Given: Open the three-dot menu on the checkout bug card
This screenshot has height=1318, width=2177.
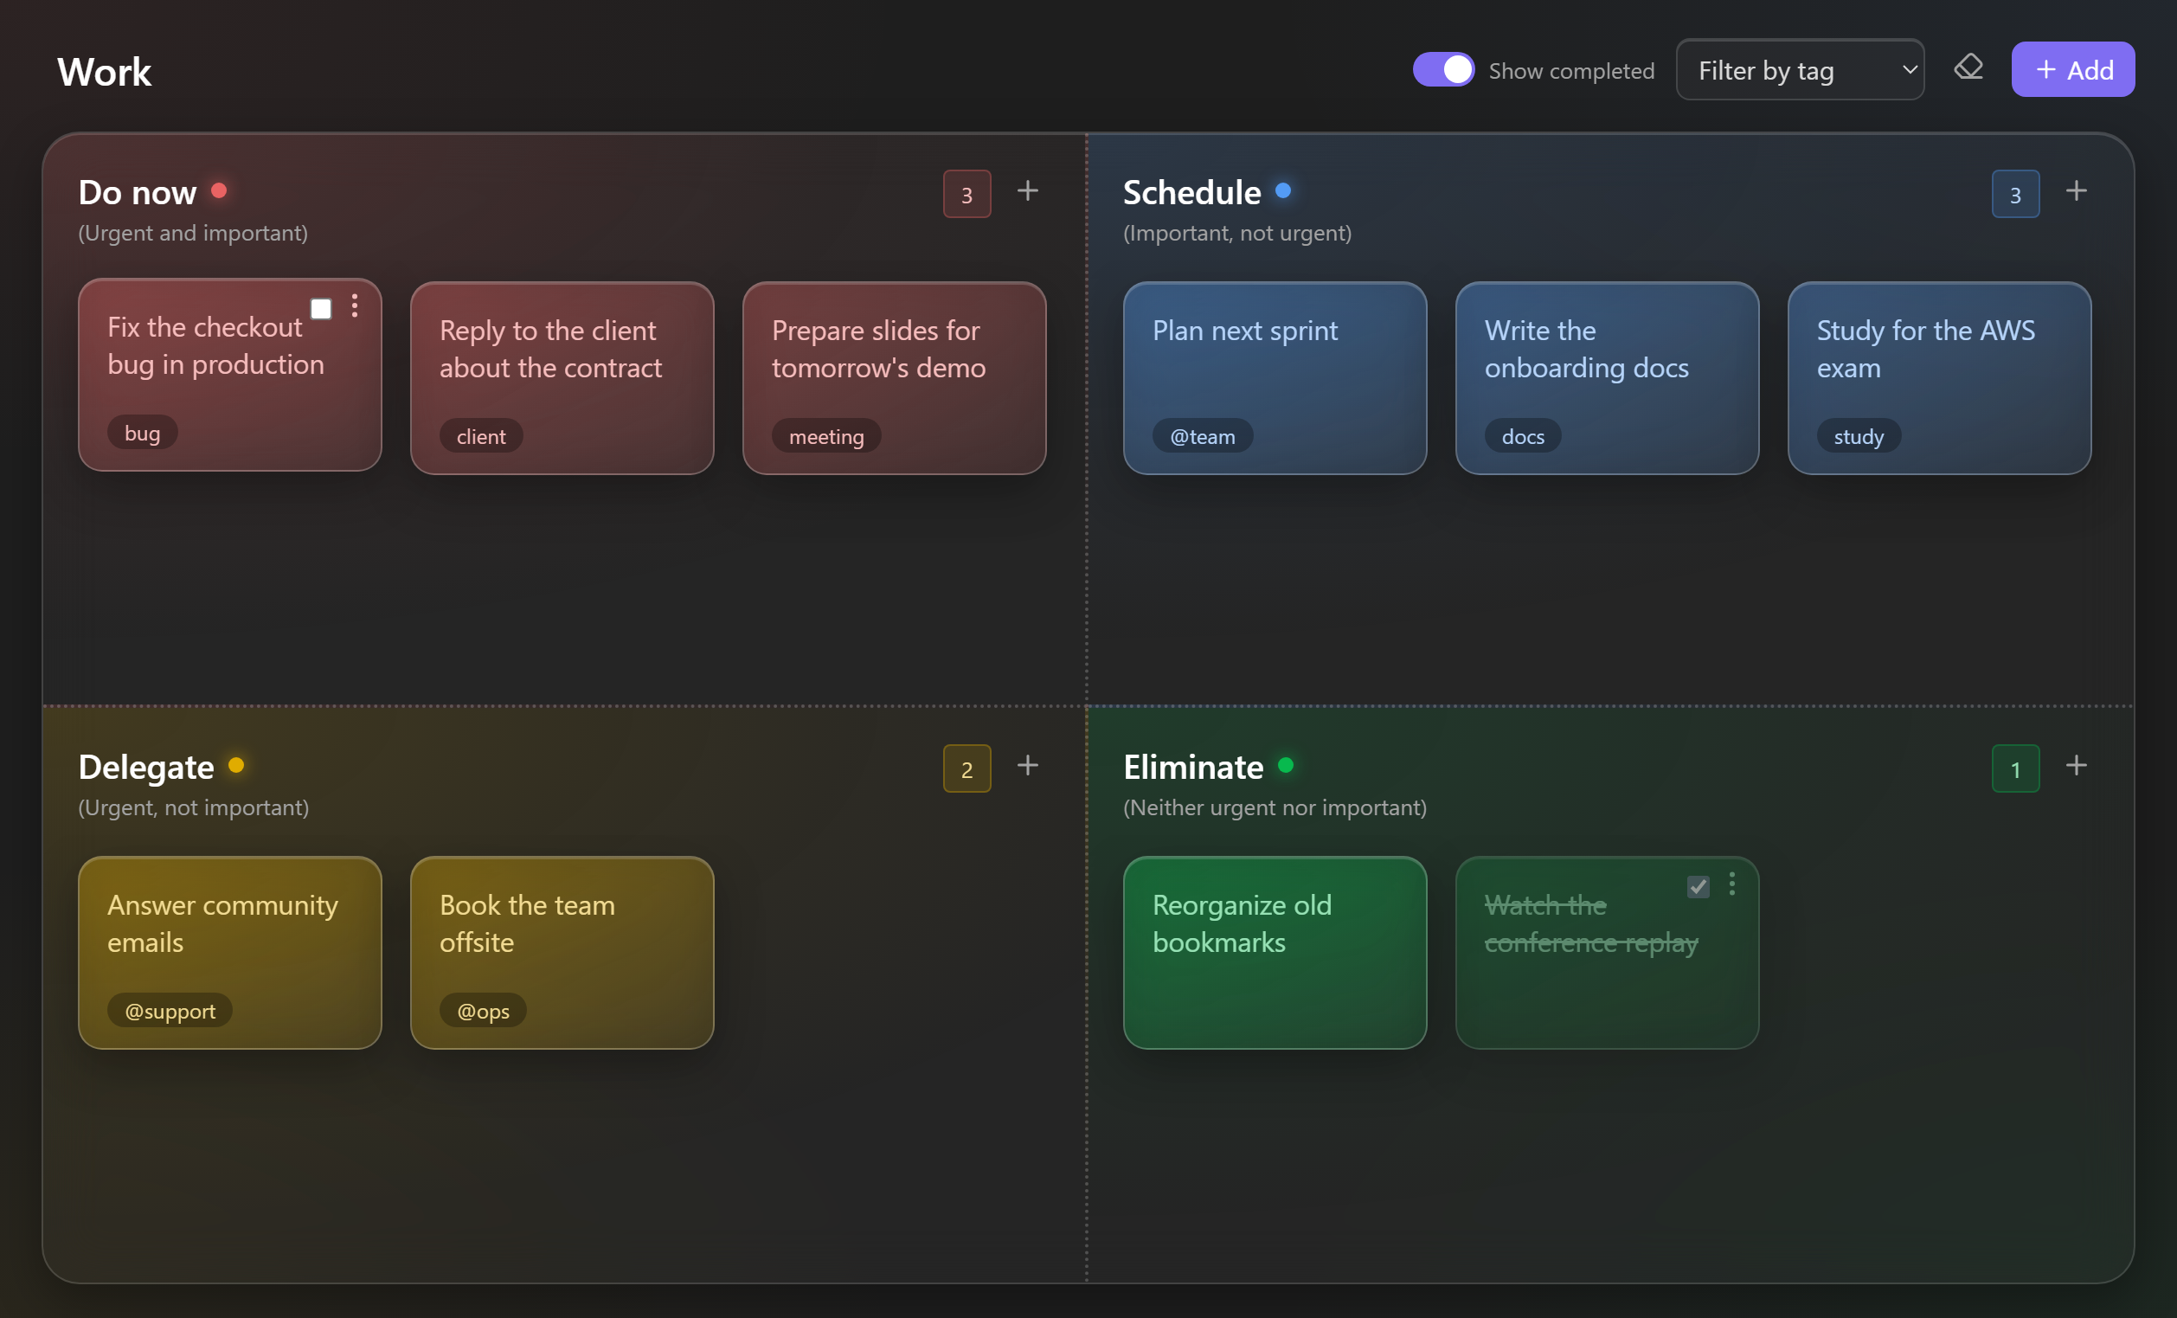Looking at the screenshot, I should pos(354,305).
